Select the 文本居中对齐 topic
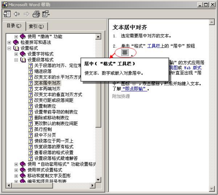The height and width of the screenshot is (195, 218). [x=47, y=83]
